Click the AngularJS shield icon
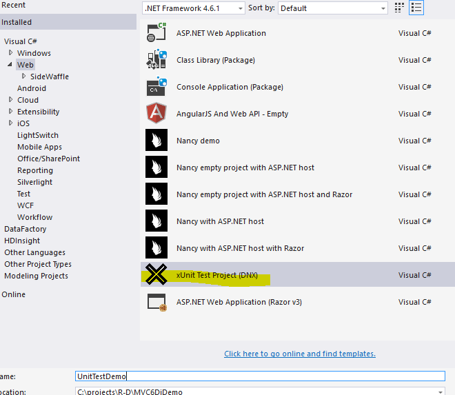 156,113
